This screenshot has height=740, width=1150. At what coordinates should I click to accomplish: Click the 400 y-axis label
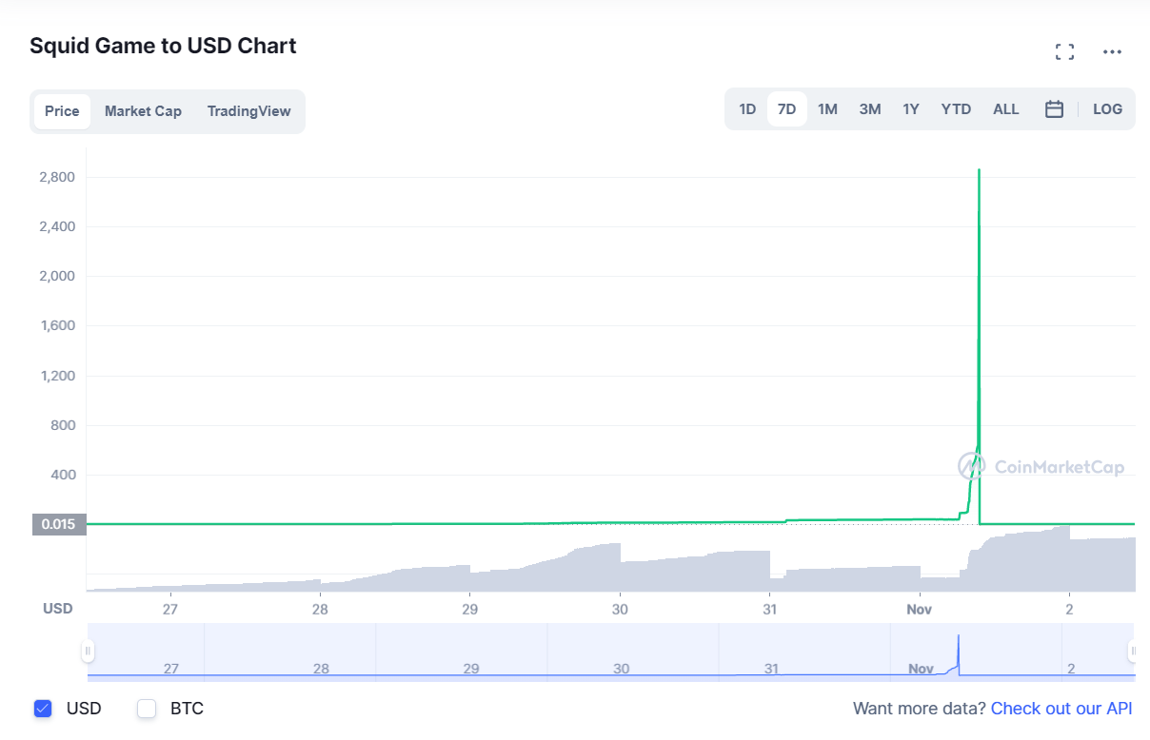(63, 475)
